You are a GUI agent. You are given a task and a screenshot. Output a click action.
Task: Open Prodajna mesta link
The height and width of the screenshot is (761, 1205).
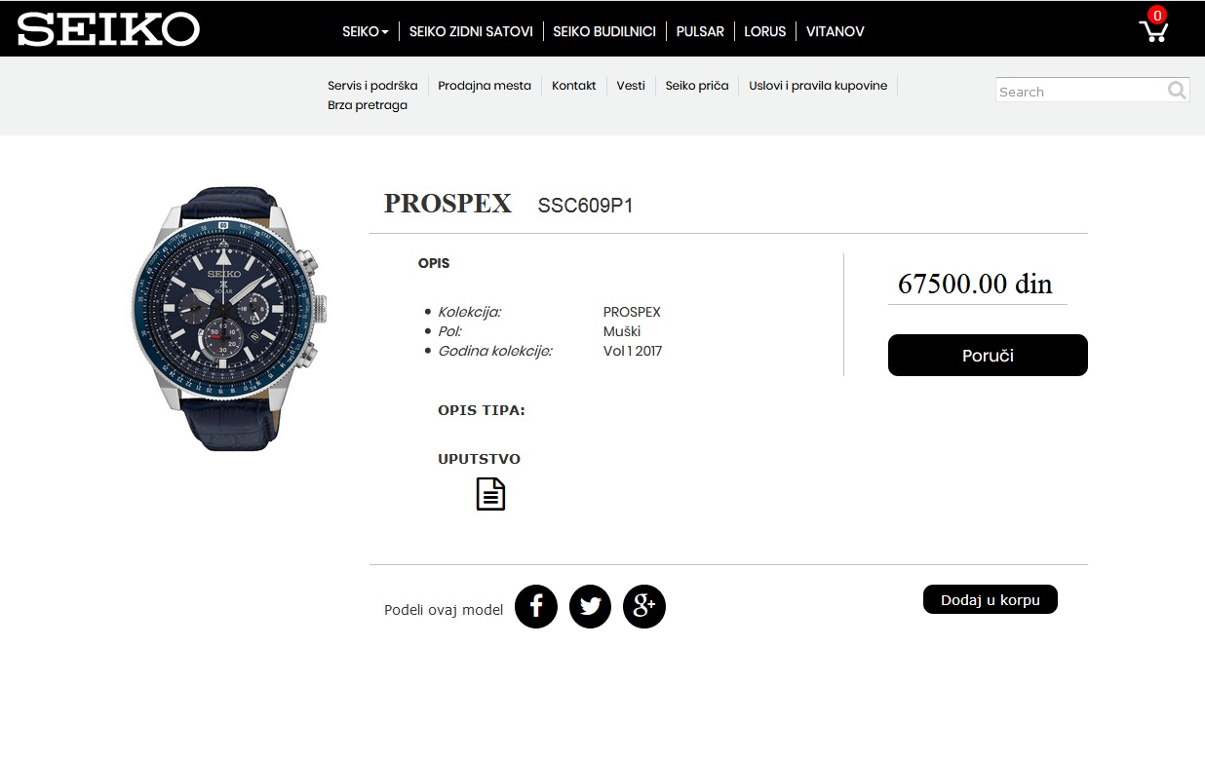(485, 86)
